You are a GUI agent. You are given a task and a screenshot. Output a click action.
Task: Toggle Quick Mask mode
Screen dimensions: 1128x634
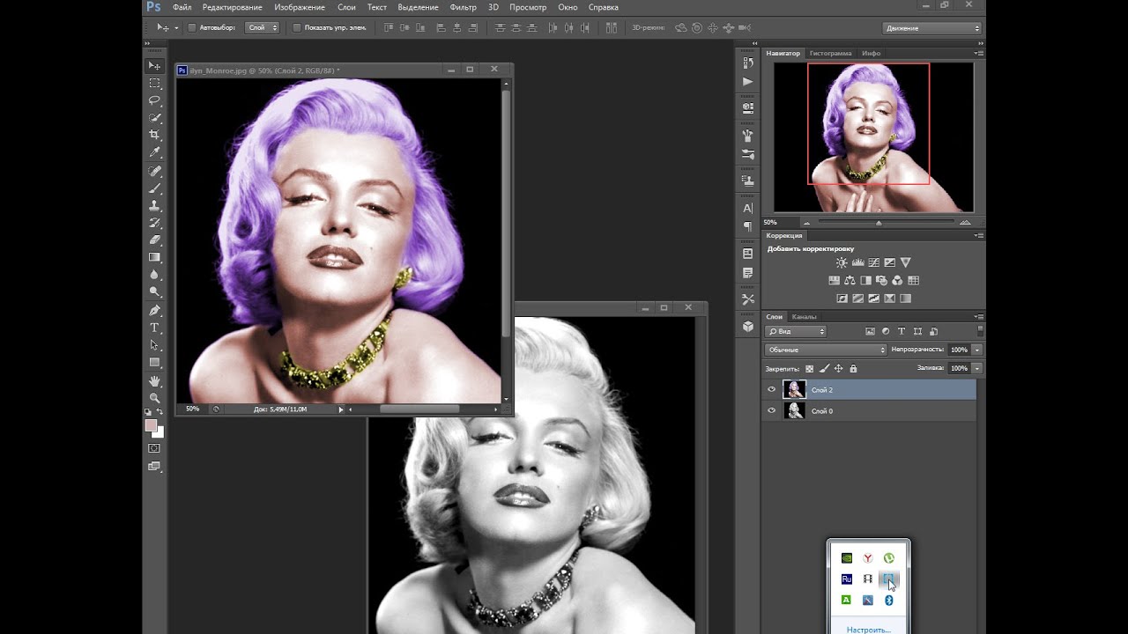[155, 448]
